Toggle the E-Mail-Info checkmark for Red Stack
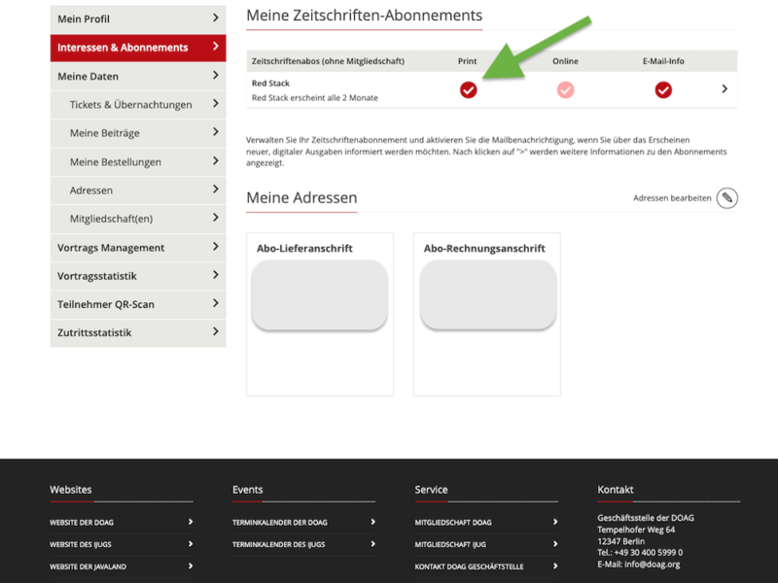778x583 pixels. click(663, 89)
